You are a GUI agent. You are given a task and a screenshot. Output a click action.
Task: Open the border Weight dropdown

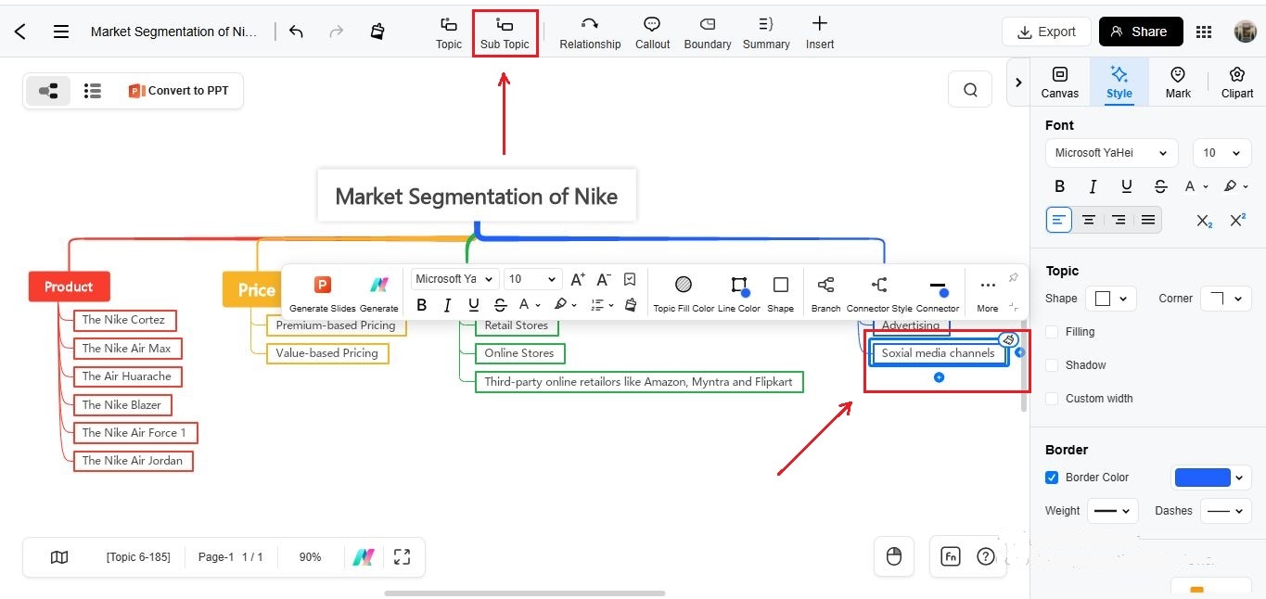click(x=1111, y=511)
